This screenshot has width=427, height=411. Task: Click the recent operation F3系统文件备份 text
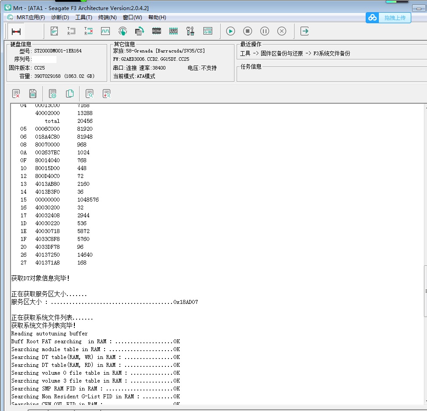pos(332,53)
